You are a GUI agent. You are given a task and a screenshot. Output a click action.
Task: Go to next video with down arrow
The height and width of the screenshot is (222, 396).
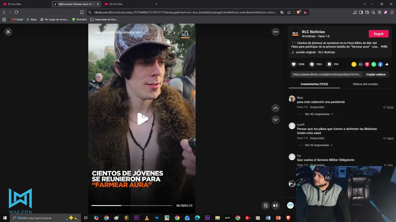275,120
